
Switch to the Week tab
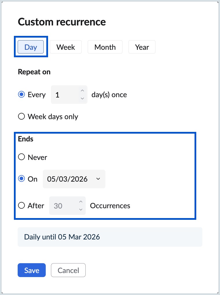tap(65, 47)
